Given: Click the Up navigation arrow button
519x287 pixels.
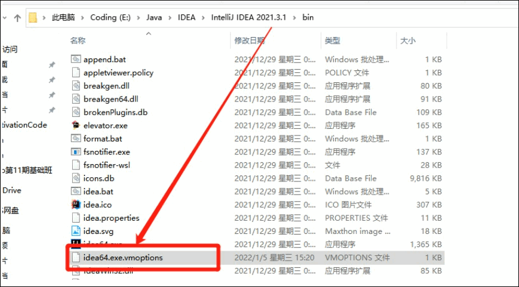Looking at the screenshot, I should (17, 18).
